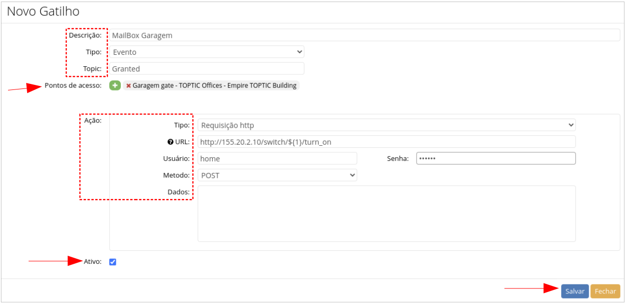This screenshot has width=626, height=304.
Task: Remove Garagem gate tag via red X
Action: click(128, 86)
